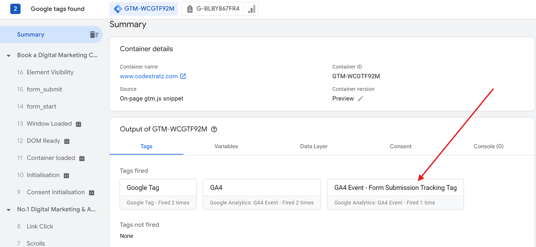Open the Consent tab
This screenshot has width=536, height=247.
tap(400, 146)
